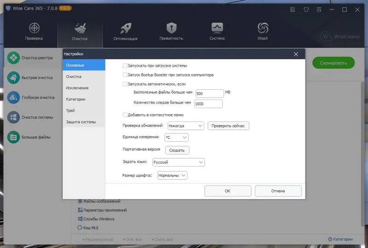Switch to Защита системы settings tab
The height and width of the screenshot is (248, 368).
84,122
